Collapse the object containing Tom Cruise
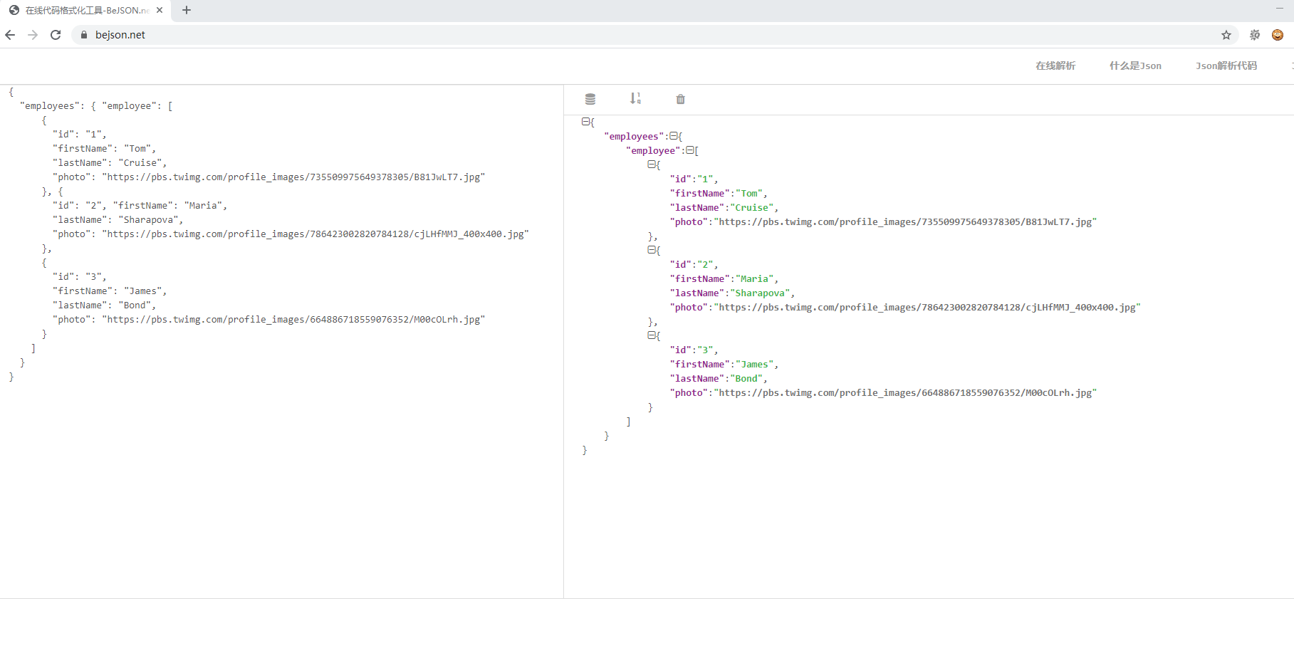 pos(652,164)
